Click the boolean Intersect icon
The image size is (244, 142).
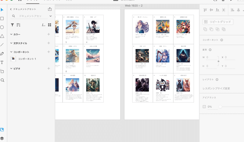[x=217, y=29]
